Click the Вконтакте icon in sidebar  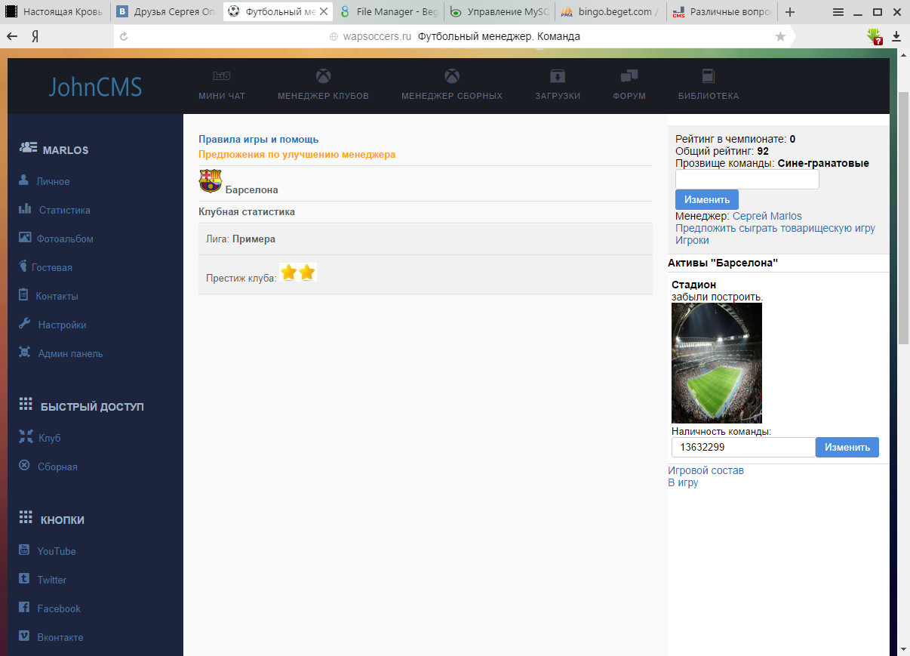(x=23, y=636)
